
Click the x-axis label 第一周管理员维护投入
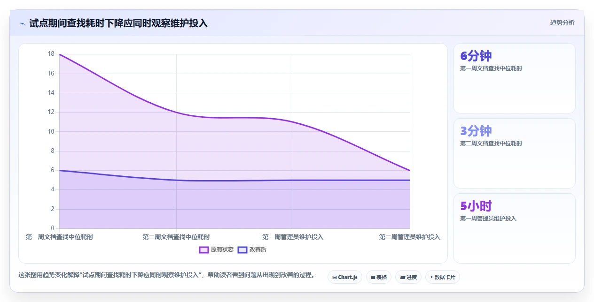pos(293,237)
